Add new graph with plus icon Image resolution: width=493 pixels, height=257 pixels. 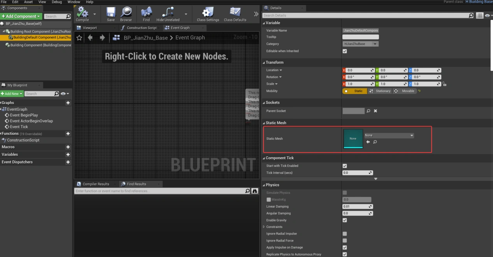(68, 103)
